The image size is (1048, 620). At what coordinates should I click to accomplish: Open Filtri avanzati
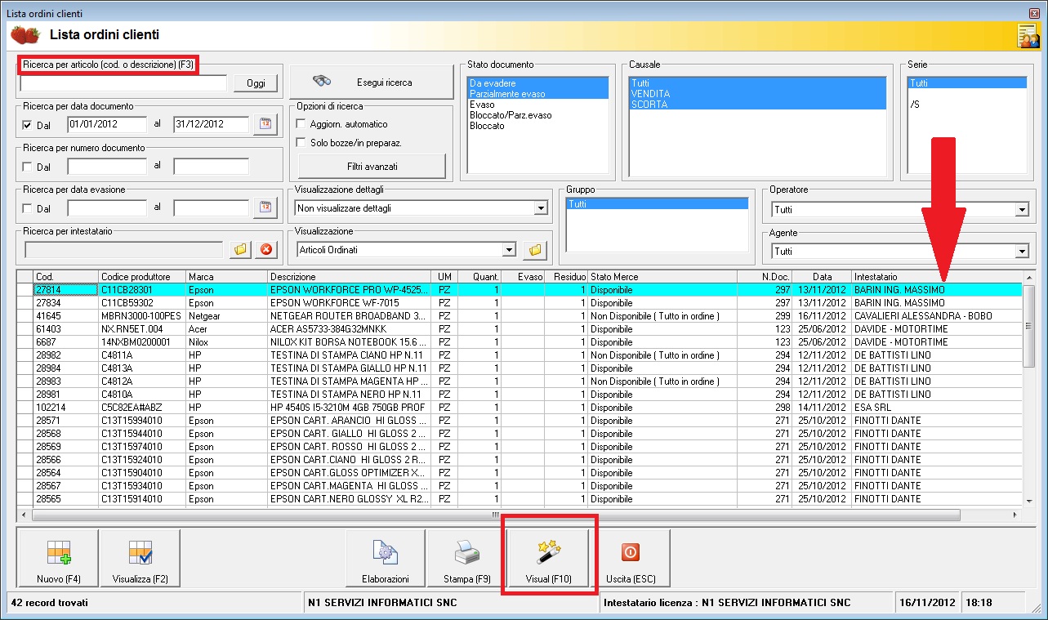(x=372, y=167)
